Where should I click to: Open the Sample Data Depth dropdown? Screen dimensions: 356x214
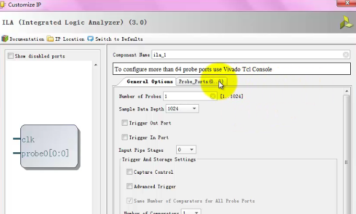click(x=182, y=109)
